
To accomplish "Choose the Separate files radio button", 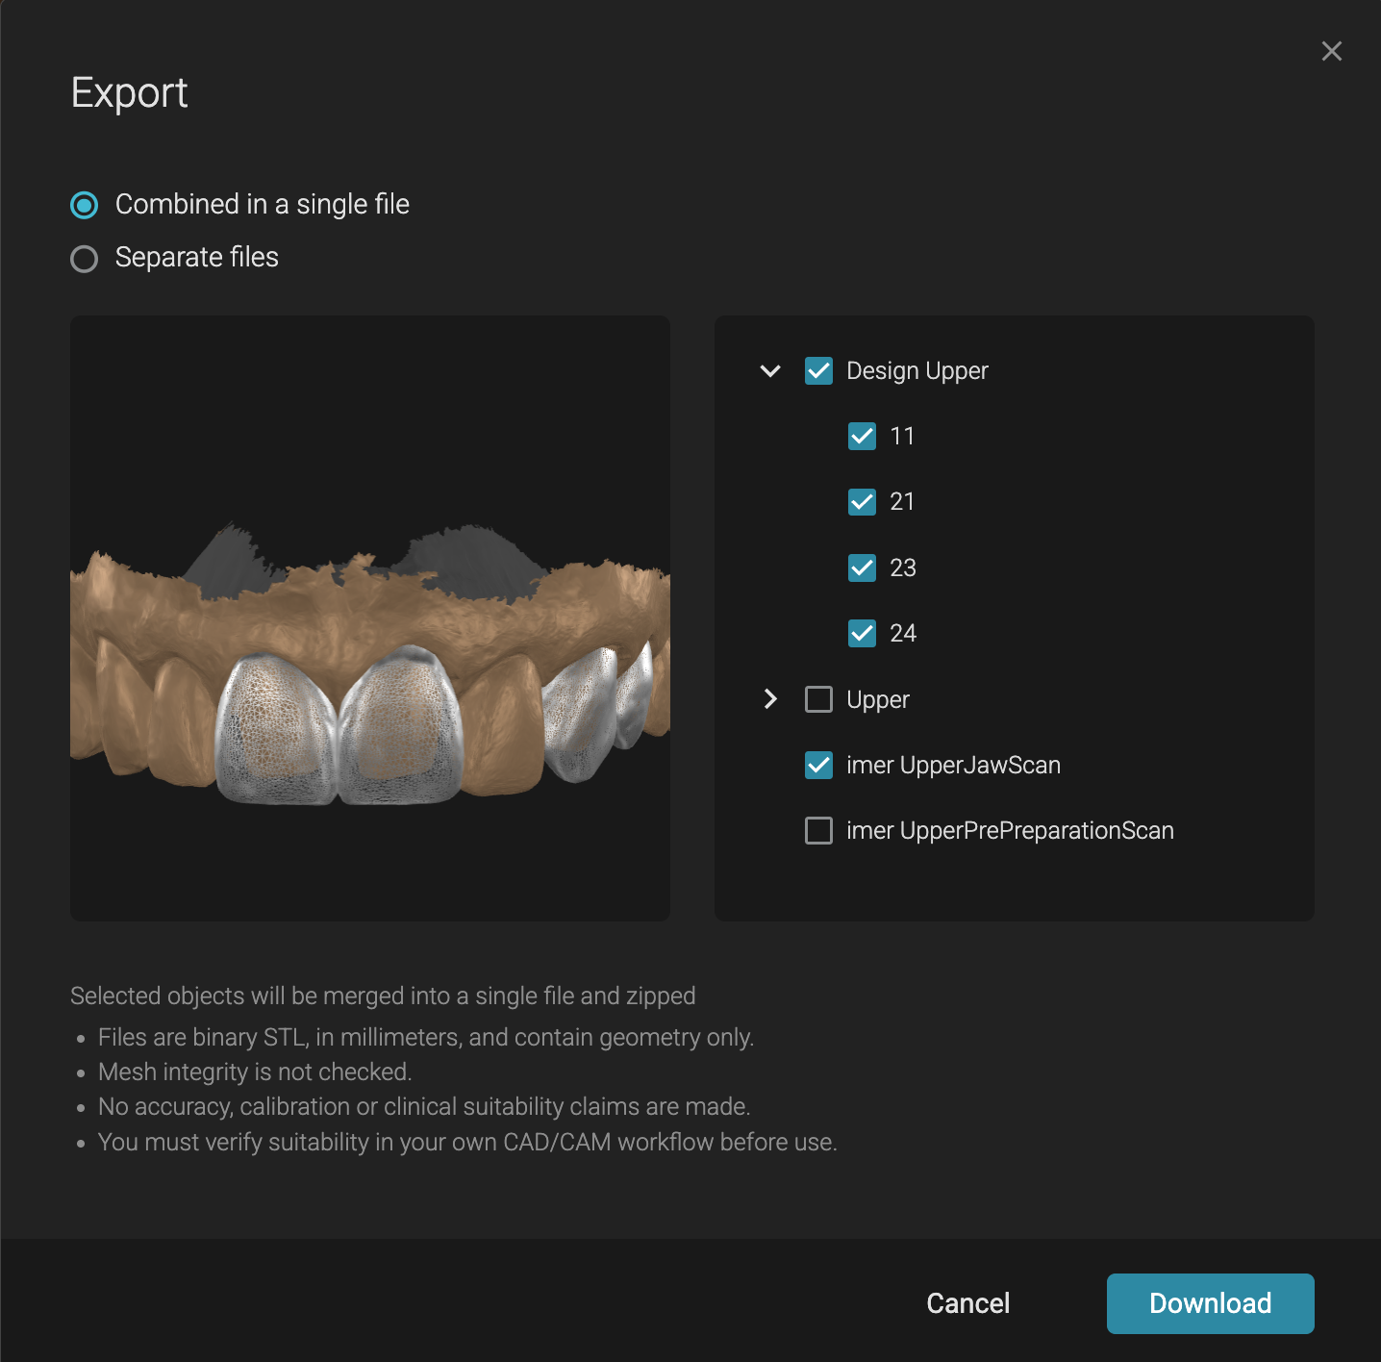I will [x=85, y=259].
